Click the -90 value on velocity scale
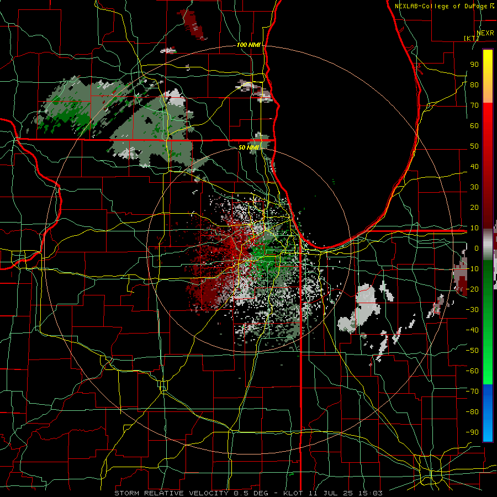 472,432
